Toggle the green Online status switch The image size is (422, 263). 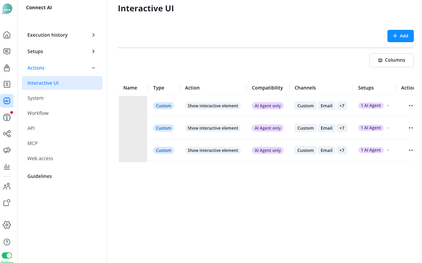(7, 255)
